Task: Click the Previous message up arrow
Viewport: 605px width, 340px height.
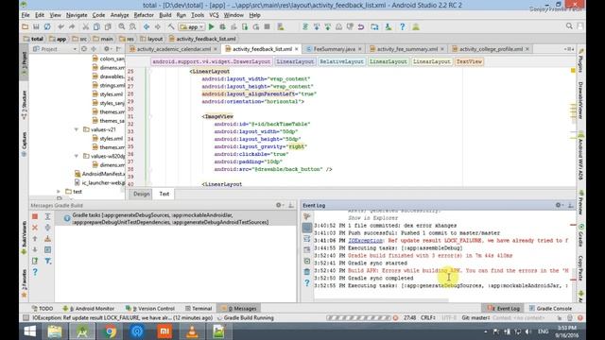Action: [35, 239]
